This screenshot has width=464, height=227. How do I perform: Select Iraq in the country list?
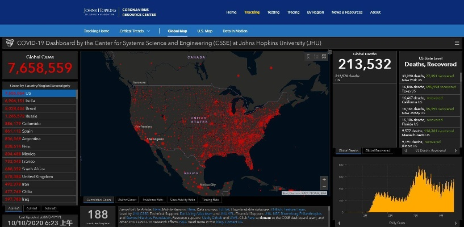click(39, 200)
